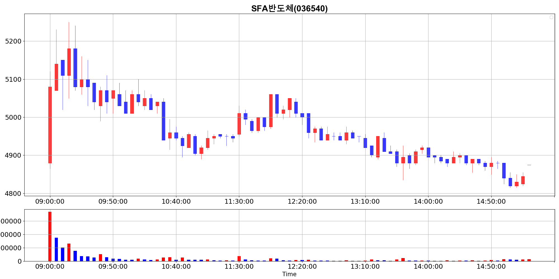559x279 pixels.
Task: Select 14:00:00 tick under the volume chart
Action: 428,266
